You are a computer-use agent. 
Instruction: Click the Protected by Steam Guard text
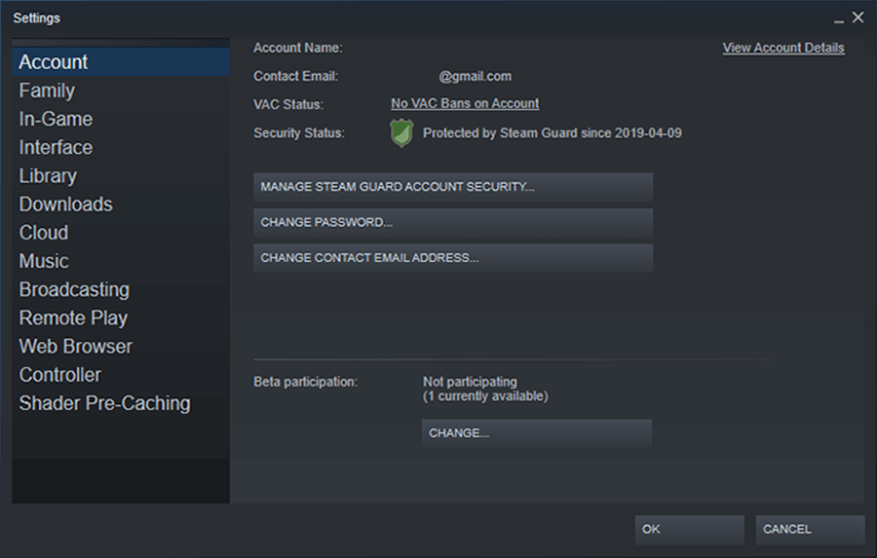coord(553,133)
